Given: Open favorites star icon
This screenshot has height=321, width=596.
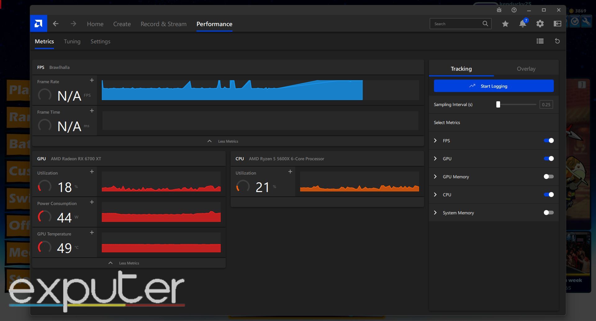Looking at the screenshot, I should [505, 24].
